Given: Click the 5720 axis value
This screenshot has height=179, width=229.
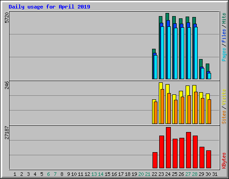Looking at the screenshot, I should 7,18.
